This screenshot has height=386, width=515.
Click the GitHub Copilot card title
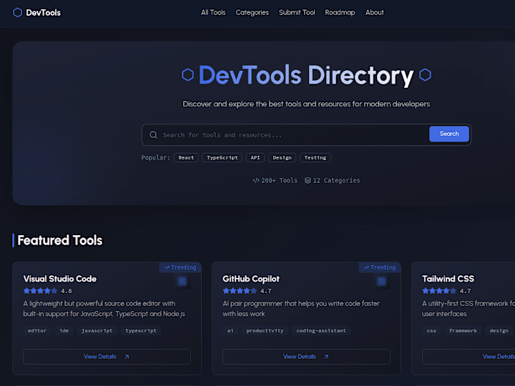click(x=251, y=279)
